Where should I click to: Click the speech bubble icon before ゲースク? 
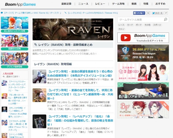[x=2, y=13]
